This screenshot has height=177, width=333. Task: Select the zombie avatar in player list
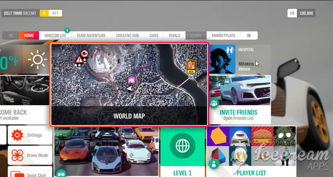(285, 136)
